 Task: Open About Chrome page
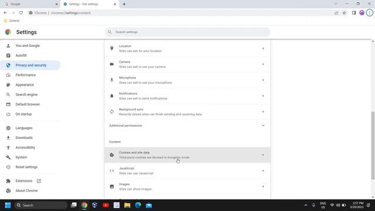pos(26,190)
